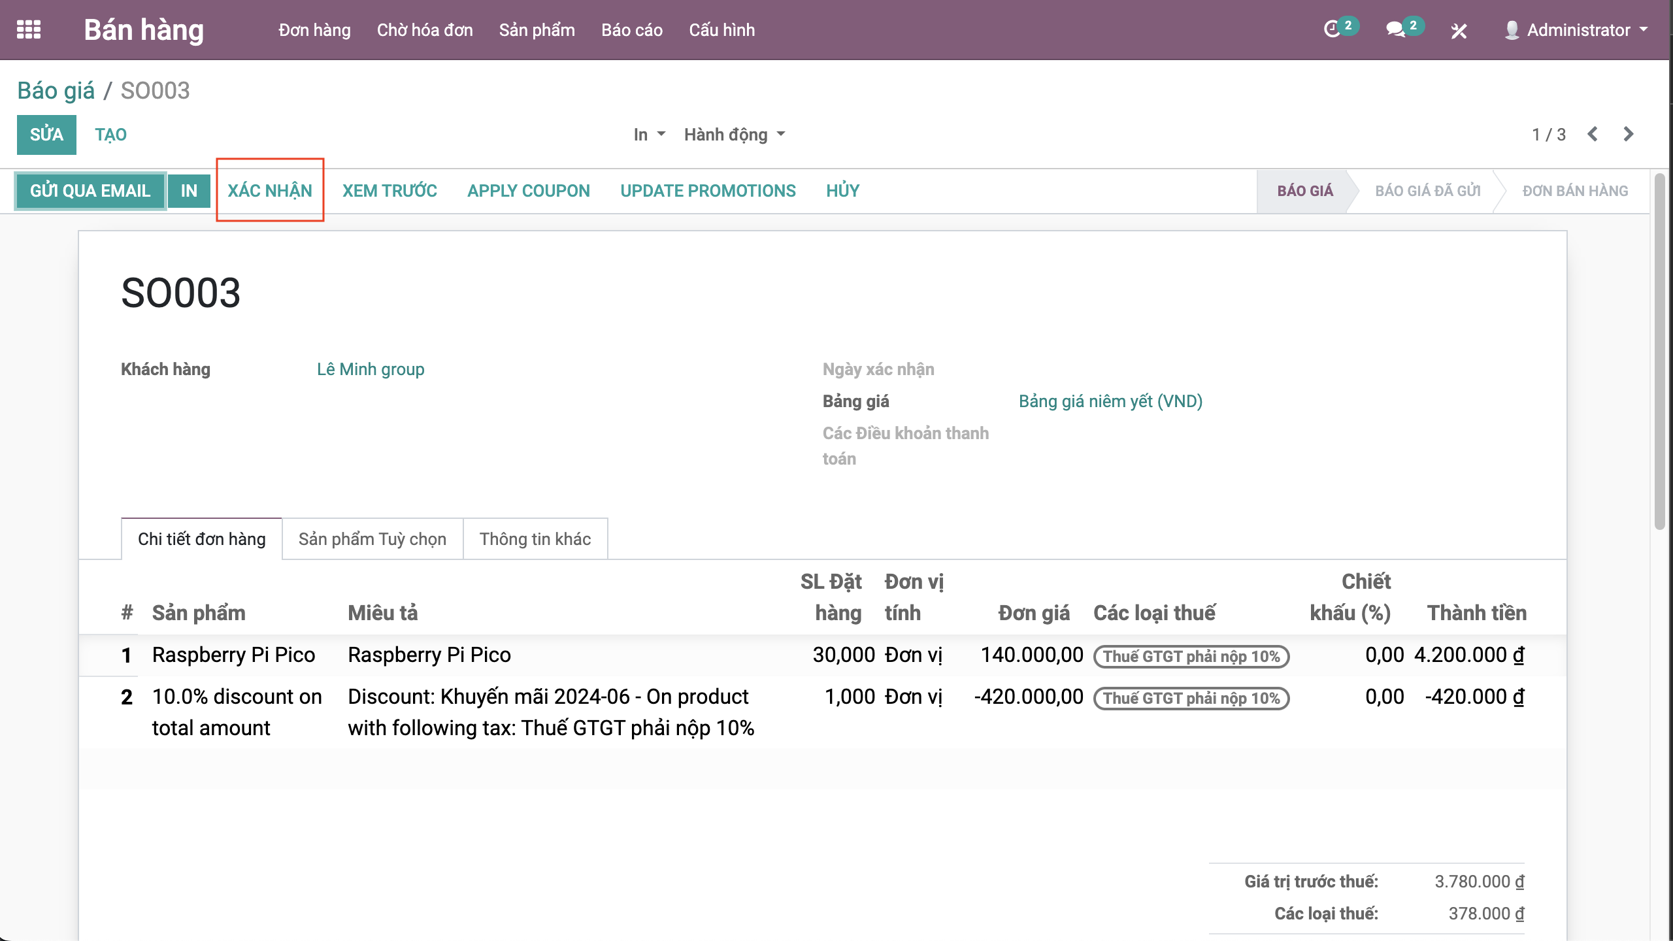Select BÁO GIÁ ĐÃ GỬI status stage
1673x941 pixels.
pyautogui.click(x=1427, y=191)
